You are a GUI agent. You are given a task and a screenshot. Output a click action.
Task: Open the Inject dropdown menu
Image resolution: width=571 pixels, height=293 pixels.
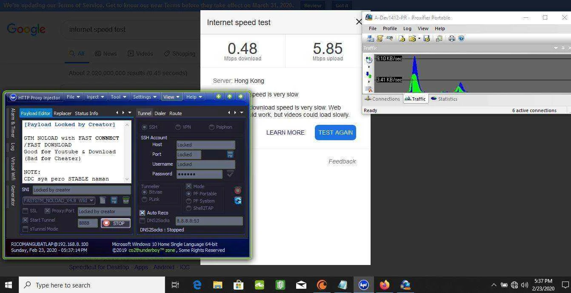(x=95, y=97)
